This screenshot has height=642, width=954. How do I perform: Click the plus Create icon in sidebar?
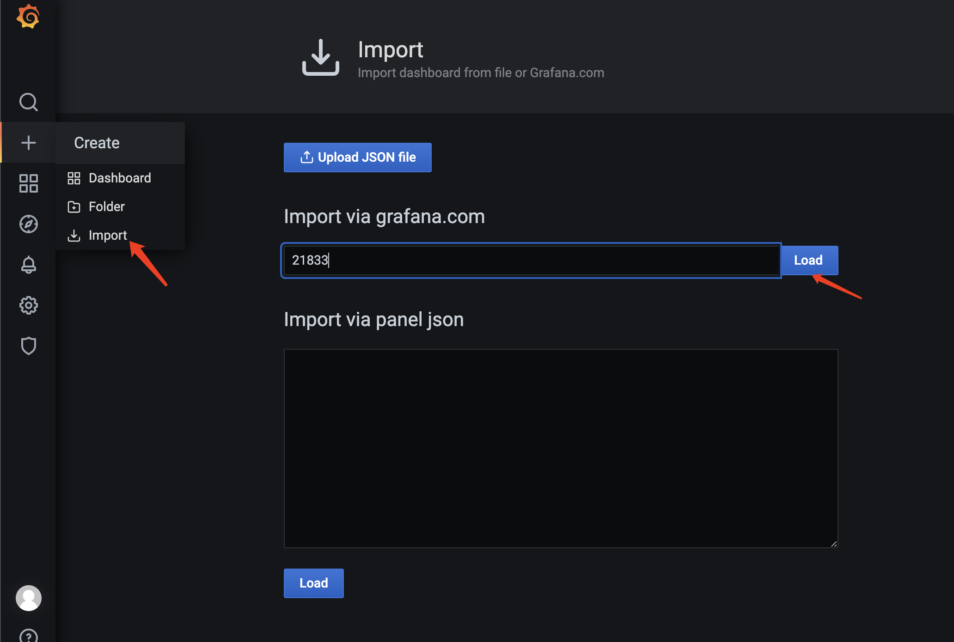pyautogui.click(x=28, y=143)
